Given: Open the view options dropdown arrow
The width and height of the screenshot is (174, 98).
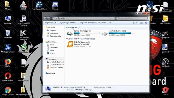Looking at the screenshot, I should pyautogui.click(x=137, y=23).
